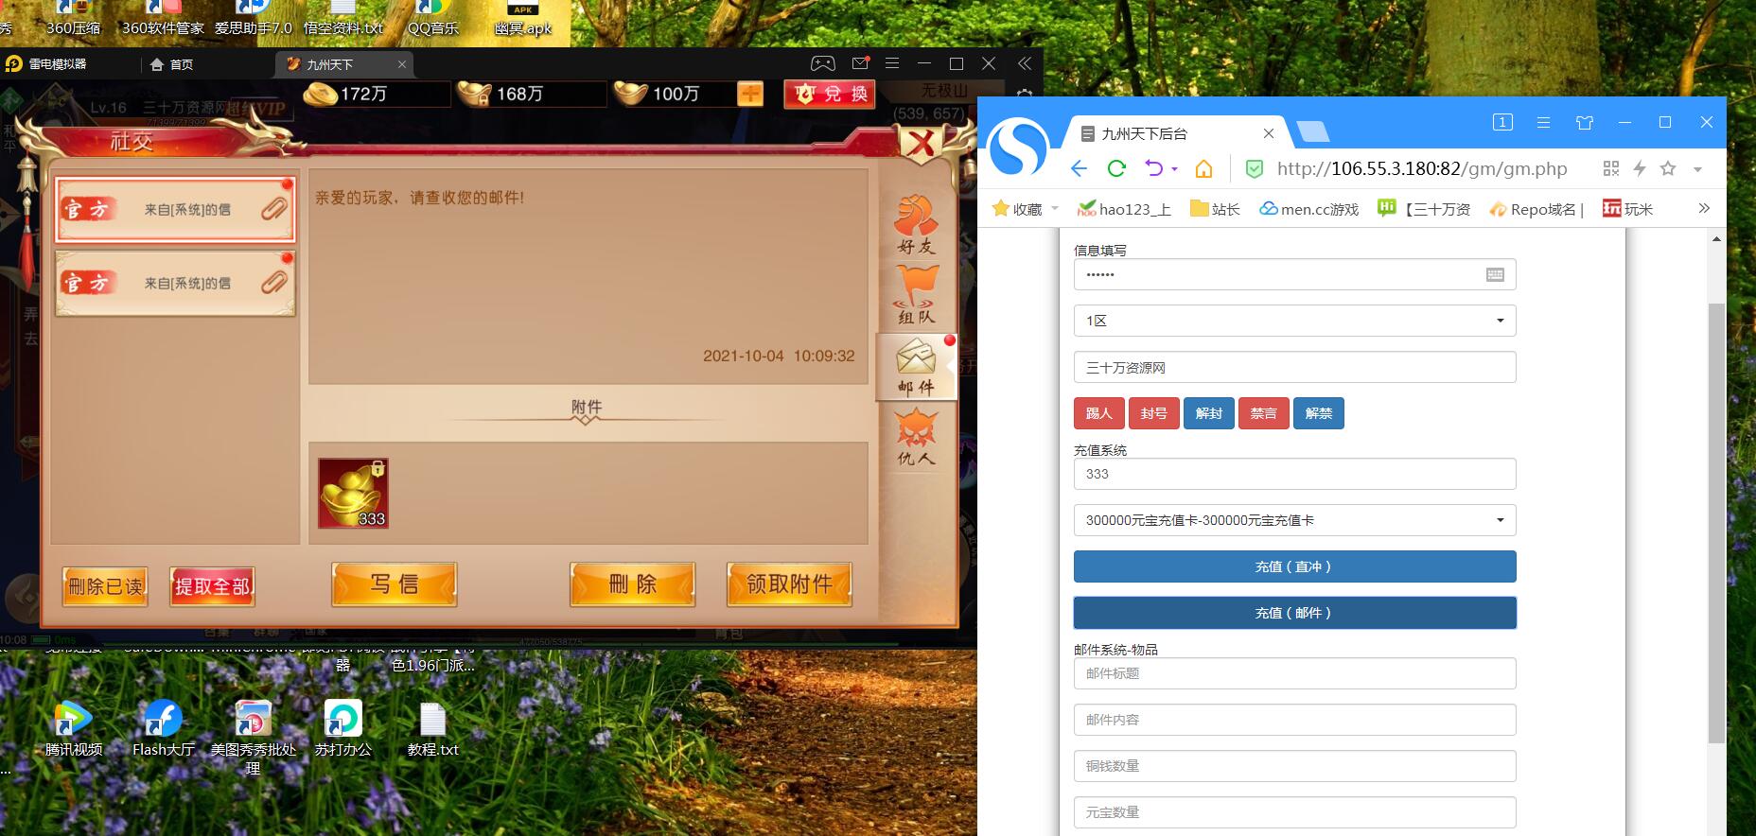Click browser refresh icon

[x=1116, y=168]
